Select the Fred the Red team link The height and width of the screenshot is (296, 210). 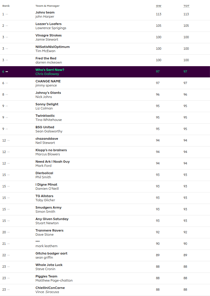tap(46, 58)
